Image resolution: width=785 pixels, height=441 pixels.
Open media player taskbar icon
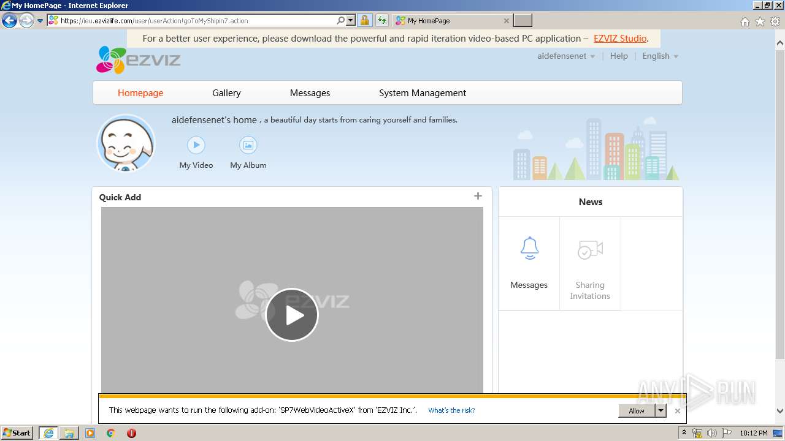[x=90, y=433]
